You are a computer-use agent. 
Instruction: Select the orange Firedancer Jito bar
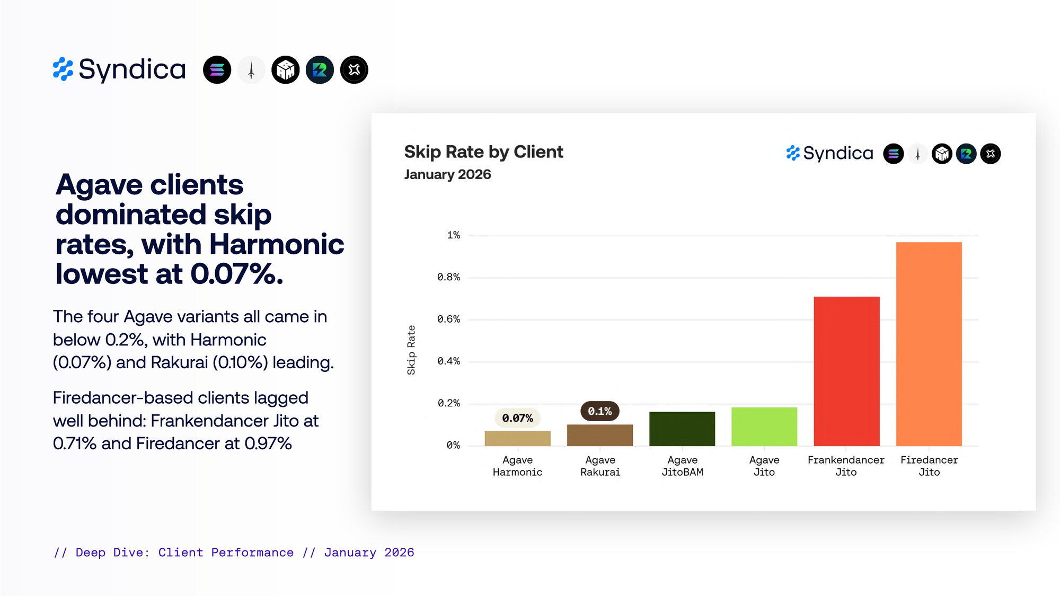929,344
